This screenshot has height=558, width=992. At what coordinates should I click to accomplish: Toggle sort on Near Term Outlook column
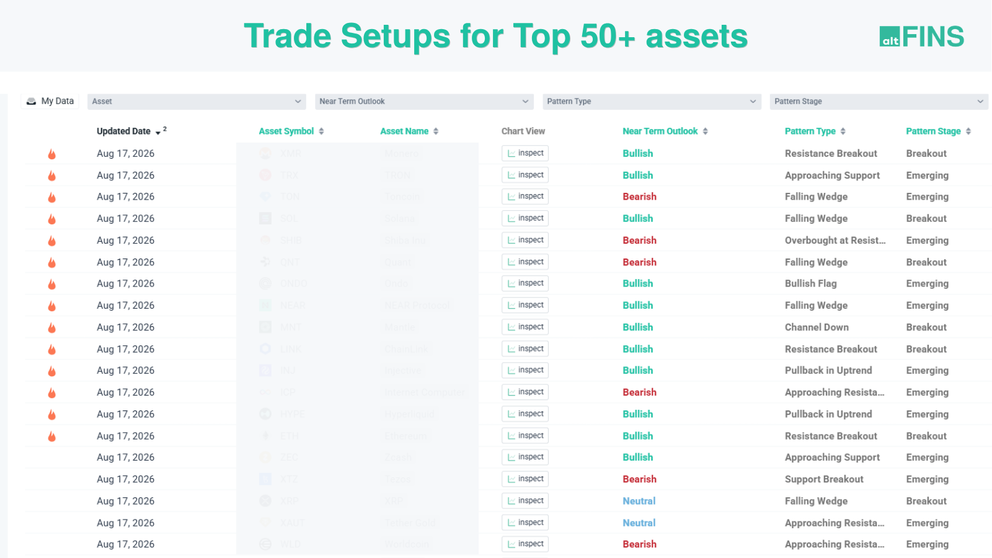click(x=706, y=131)
